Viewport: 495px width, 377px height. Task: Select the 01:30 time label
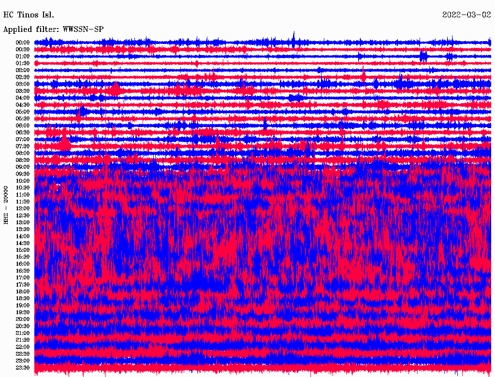[x=23, y=63]
